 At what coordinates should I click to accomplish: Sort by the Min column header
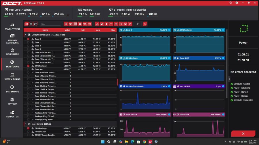pyautogui.click(x=83, y=30)
